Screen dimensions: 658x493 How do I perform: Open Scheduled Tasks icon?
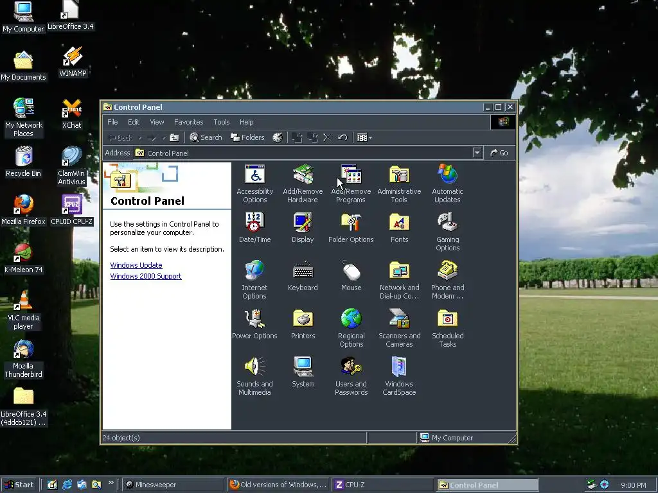pos(447,328)
